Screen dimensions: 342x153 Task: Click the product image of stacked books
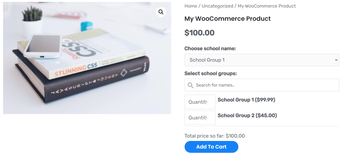click(x=87, y=58)
